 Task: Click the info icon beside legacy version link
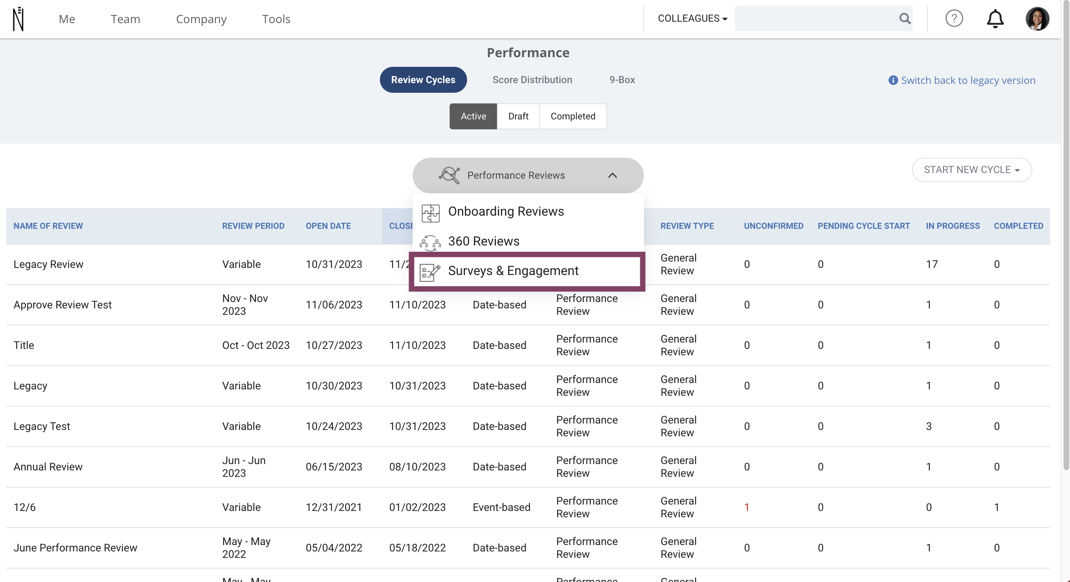893,80
